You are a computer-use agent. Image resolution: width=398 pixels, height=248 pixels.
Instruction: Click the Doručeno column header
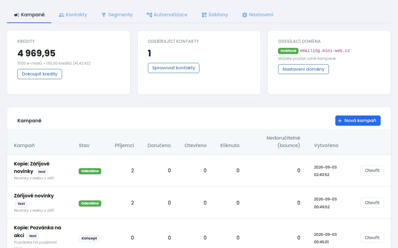pos(159,145)
